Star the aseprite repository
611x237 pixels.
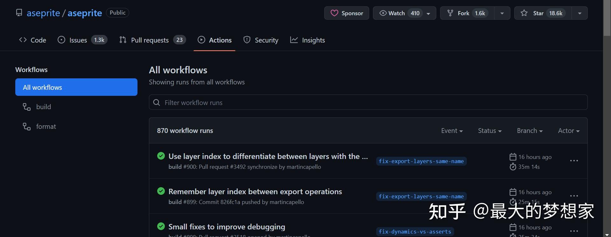(543, 13)
